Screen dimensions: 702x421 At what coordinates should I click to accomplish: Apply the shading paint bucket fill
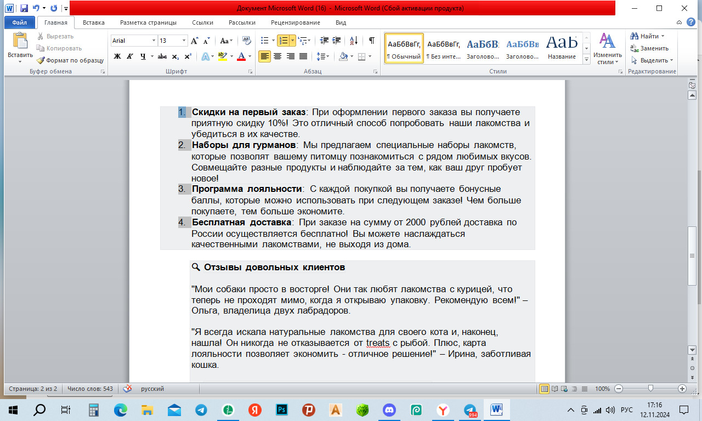[343, 56]
